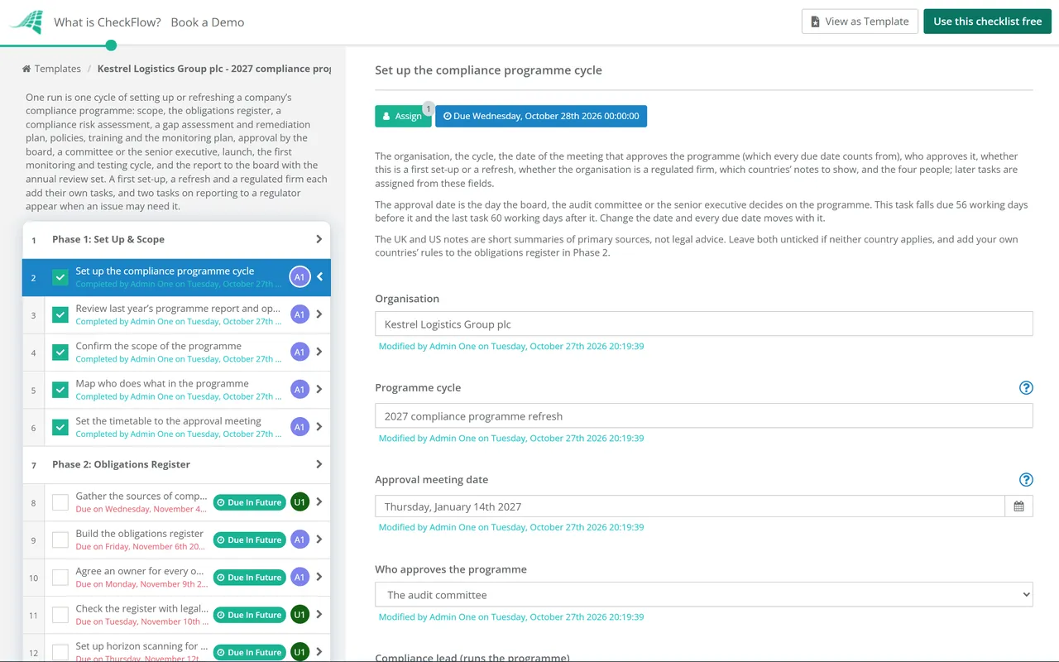The image size is (1059, 662).
Task: Click the Due Wednesday, October 28th button
Action: tap(541, 116)
